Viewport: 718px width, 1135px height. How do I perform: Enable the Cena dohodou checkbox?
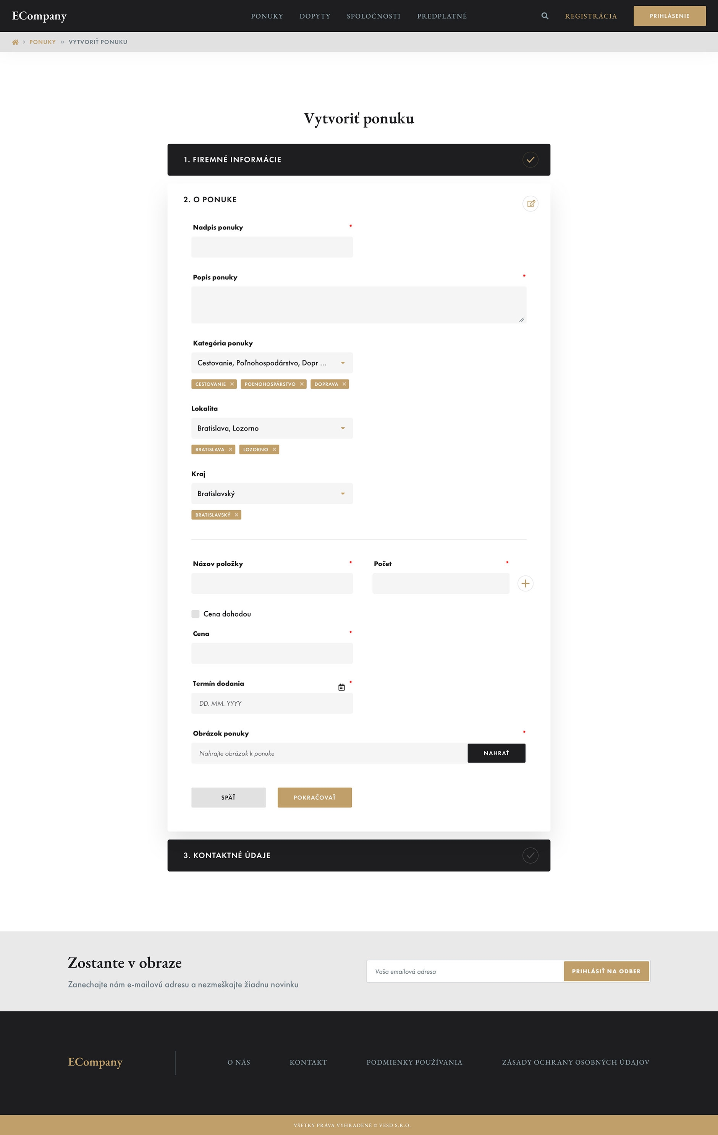click(196, 614)
